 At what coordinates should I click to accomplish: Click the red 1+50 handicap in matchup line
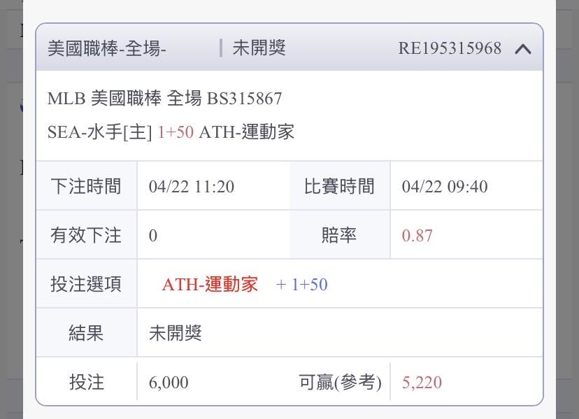coord(176,132)
